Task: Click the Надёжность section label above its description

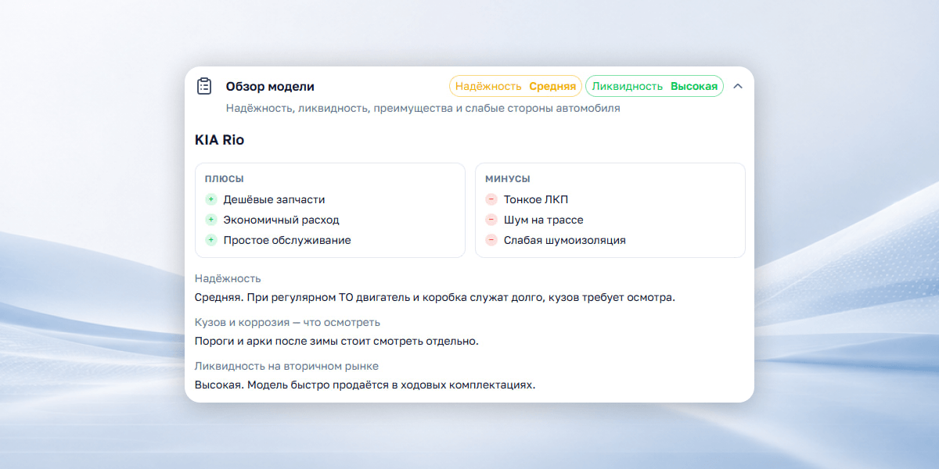Action: tap(228, 278)
